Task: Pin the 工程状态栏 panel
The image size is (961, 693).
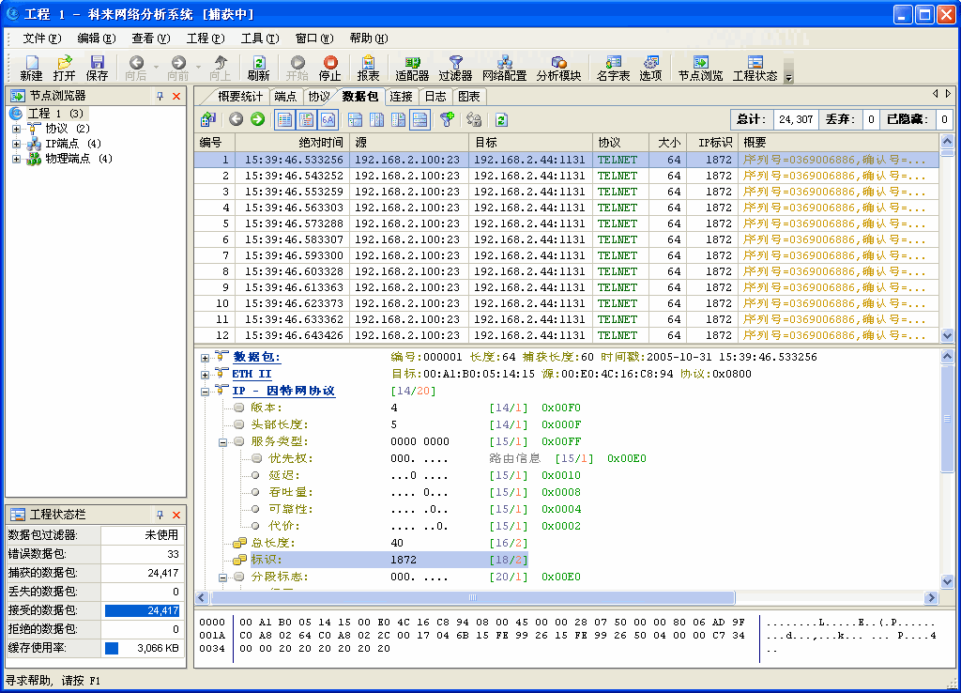Action: click(160, 516)
